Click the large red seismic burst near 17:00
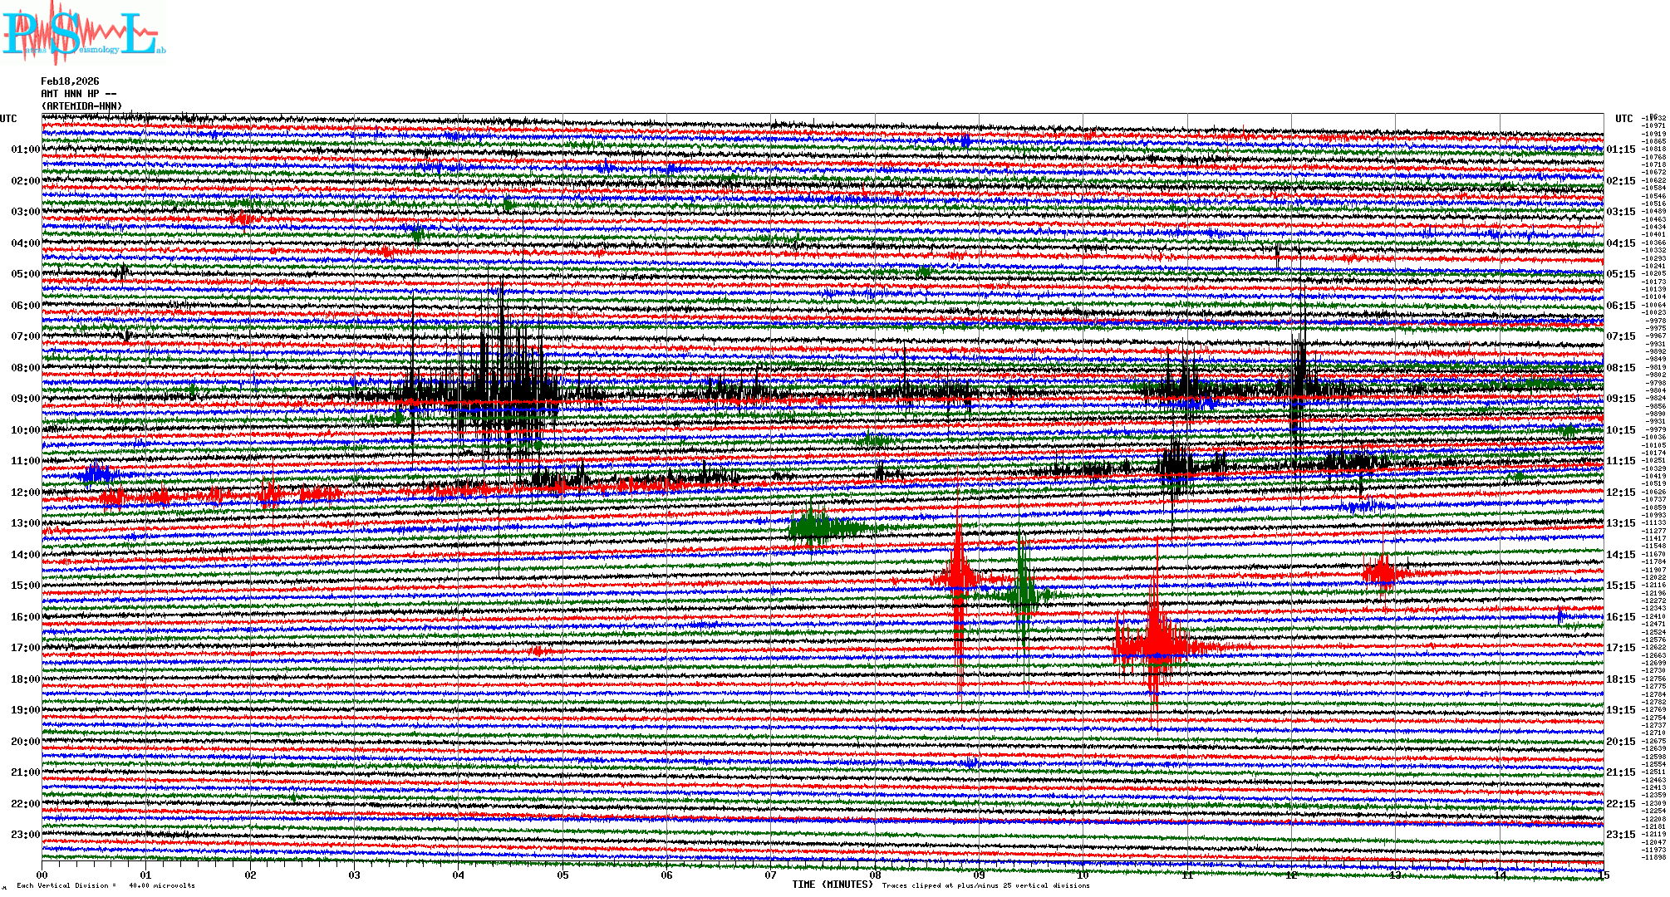The height and width of the screenshot is (897, 1670). (x=1156, y=644)
